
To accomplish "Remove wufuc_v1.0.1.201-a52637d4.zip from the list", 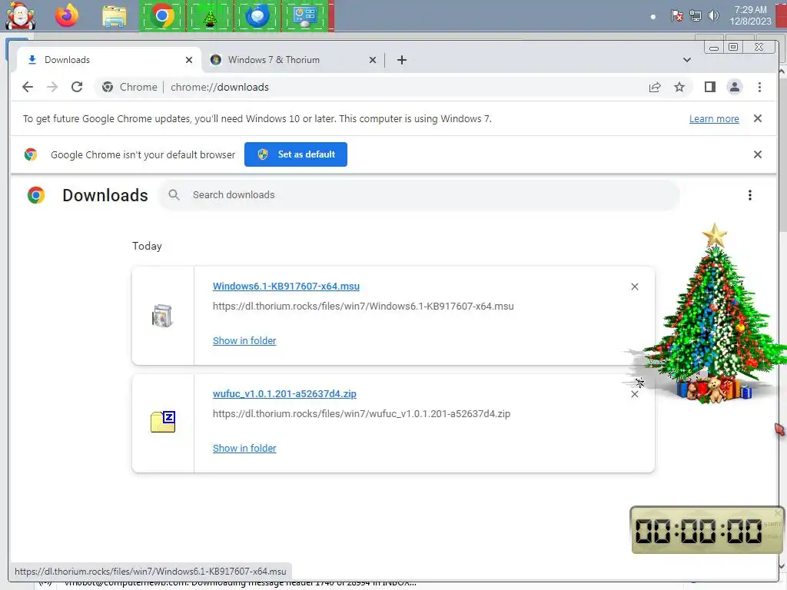I will (634, 394).
